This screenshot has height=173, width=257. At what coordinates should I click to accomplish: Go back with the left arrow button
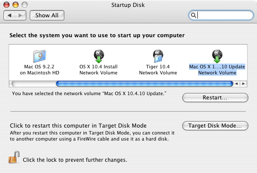pyautogui.click(x=10, y=16)
